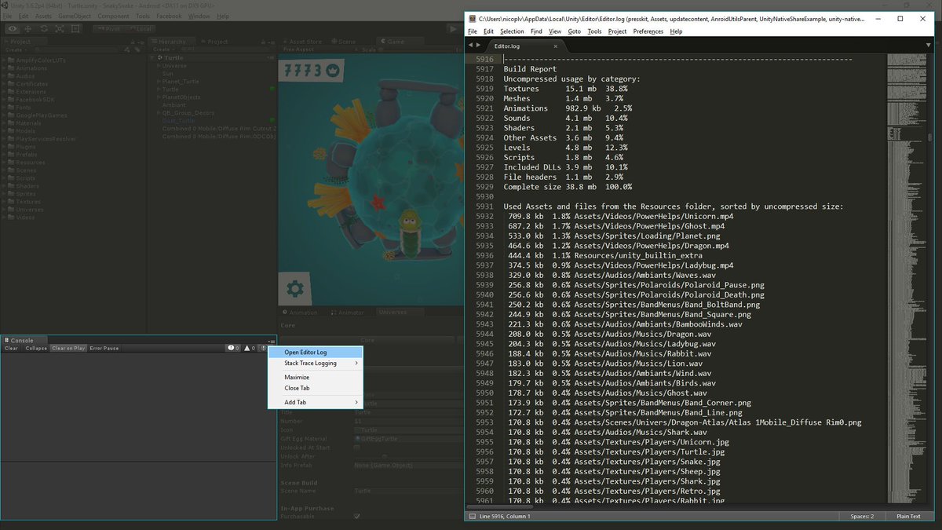The height and width of the screenshot is (530, 942).
Task: Switch to the Asset Store tab
Action: pos(303,42)
